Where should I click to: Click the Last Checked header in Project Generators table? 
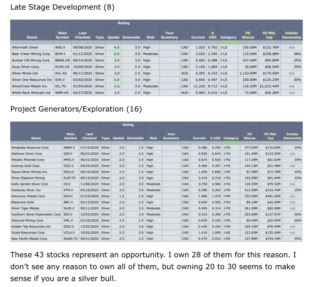pos(89,136)
